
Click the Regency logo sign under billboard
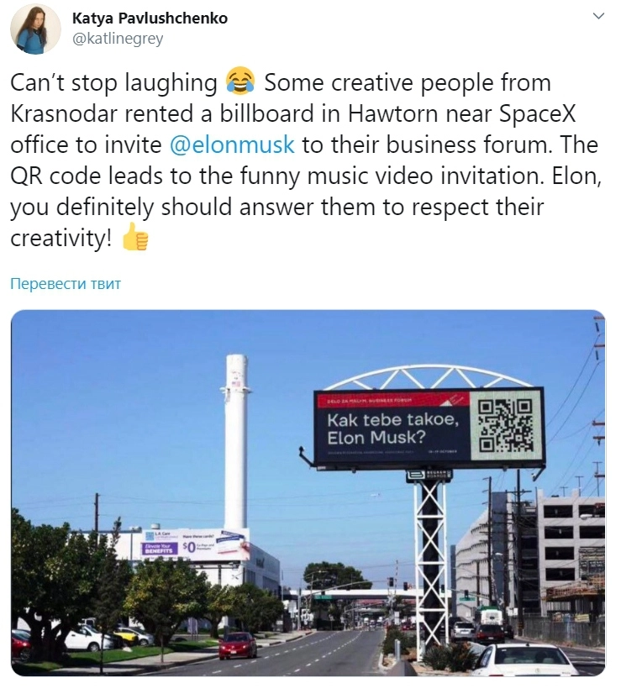[x=429, y=476]
